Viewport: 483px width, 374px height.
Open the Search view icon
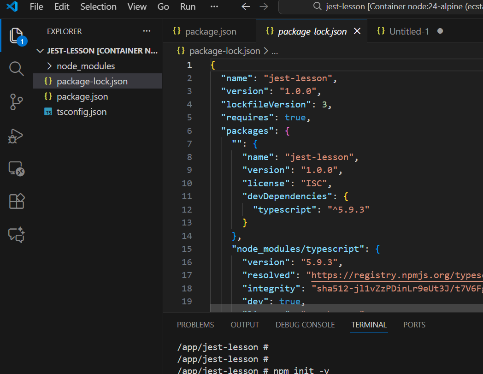pyautogui.click(x=16, y=68)
